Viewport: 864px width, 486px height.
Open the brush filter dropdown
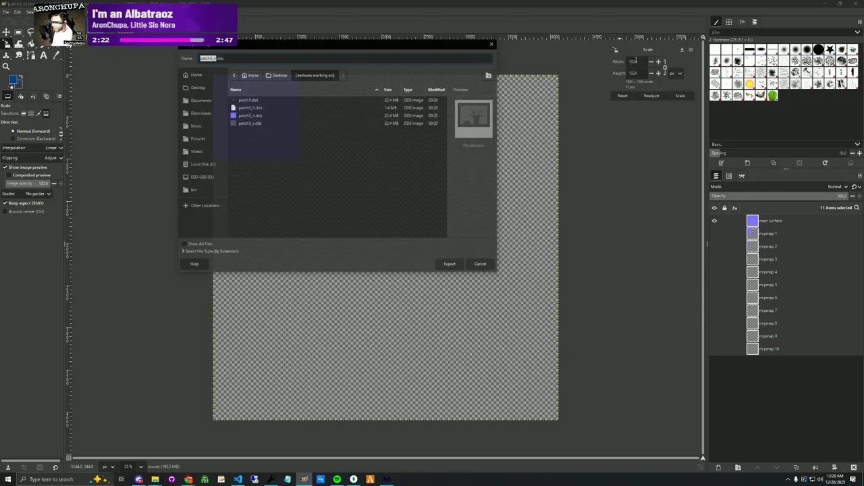(x=858, y=32)
